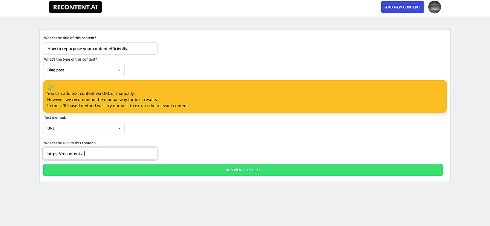Image resolution: width=490 pixels, height=226 pixels.
Task: Click the RECONTENT.AI logo
Action: [75, 7]
